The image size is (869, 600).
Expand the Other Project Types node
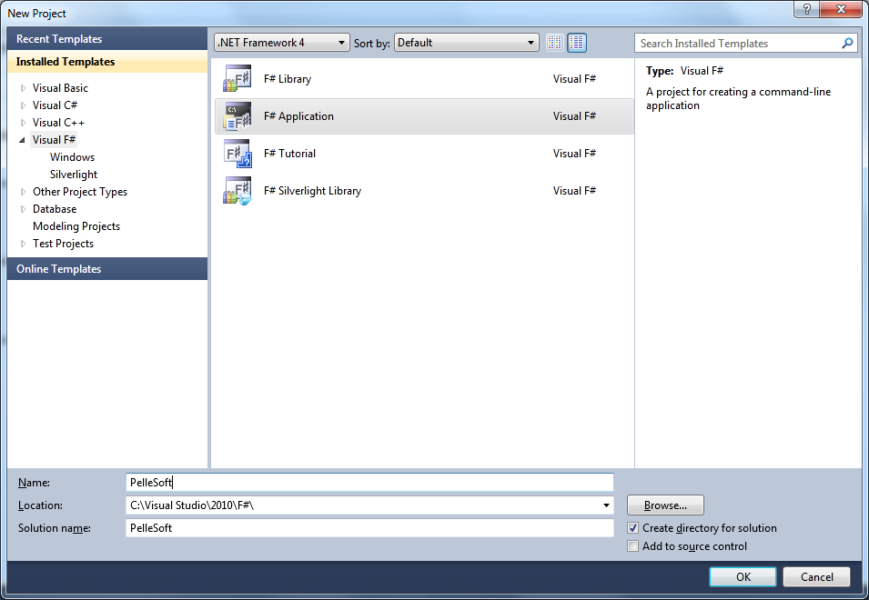(x=23, y=192)
